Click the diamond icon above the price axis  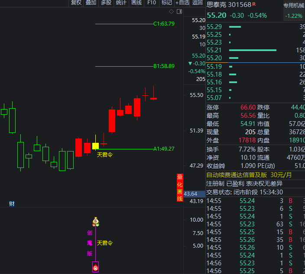[171, 11]
